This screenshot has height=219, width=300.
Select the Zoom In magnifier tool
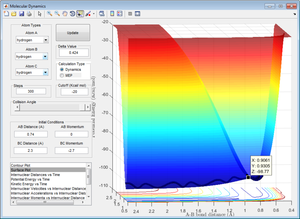[49, 14]
